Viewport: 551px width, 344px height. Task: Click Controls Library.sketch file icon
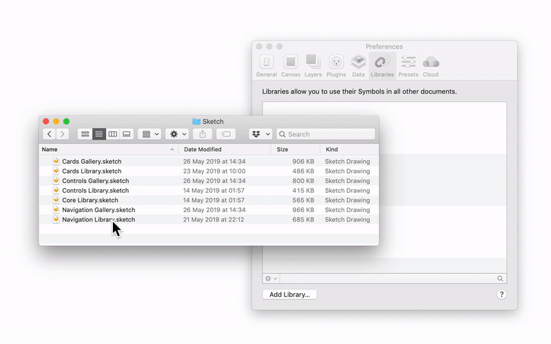(56, 191)
